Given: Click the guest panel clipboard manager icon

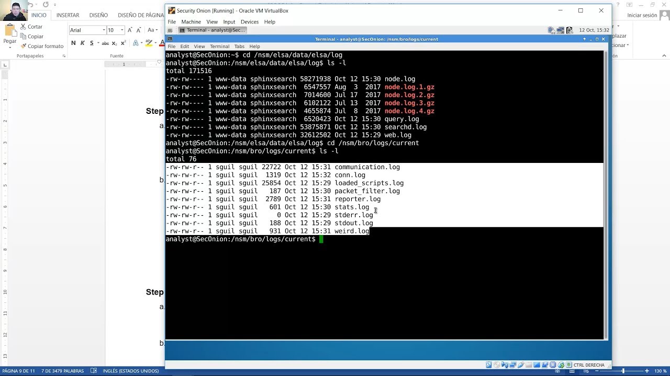Looking at the screenshot, I should 569,30.
